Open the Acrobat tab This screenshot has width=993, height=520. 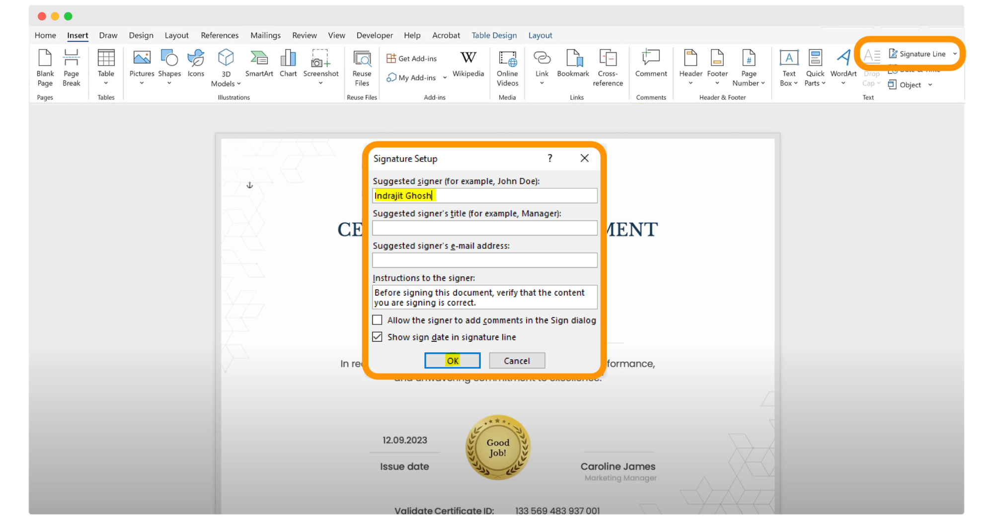tap(446, 35)
